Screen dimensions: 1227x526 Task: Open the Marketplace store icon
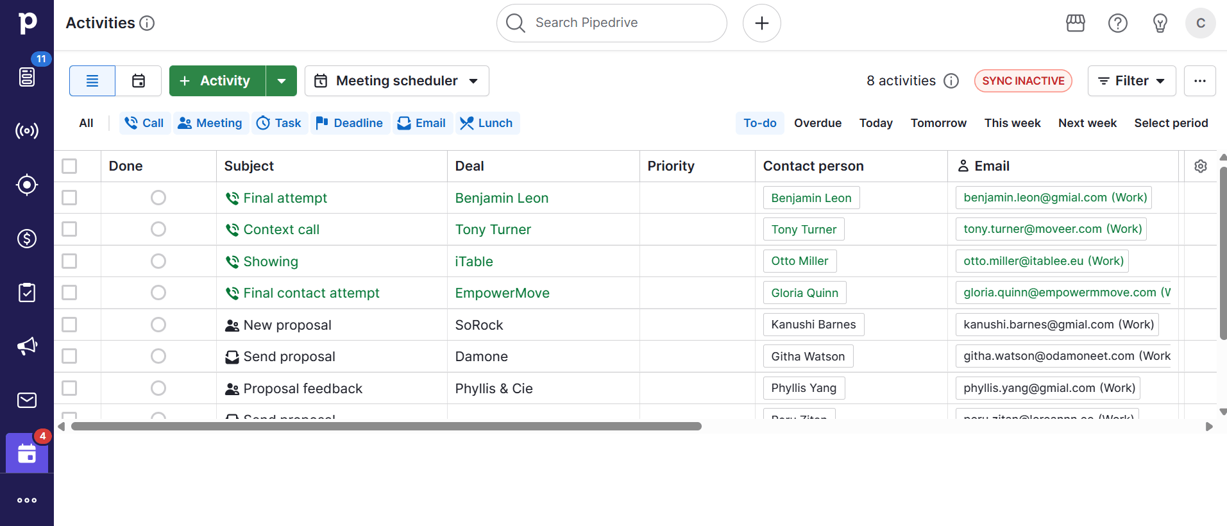pos(1076,23)
